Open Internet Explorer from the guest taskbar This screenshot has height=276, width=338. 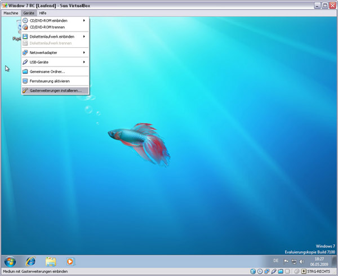pyautogui.click(x=30, y=261)
